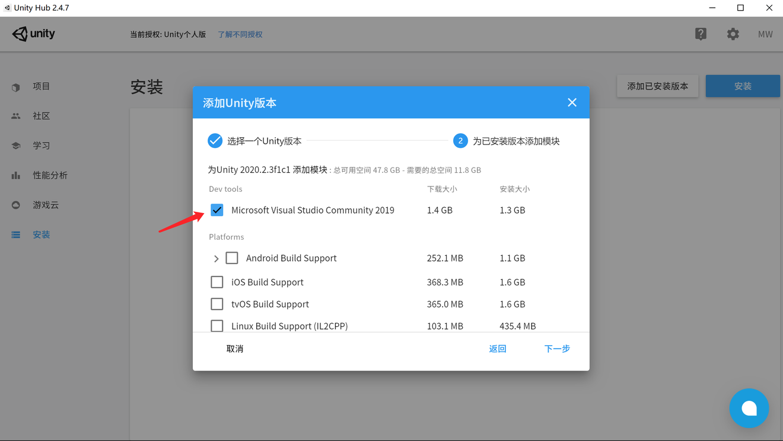Check Android Build Support checkbox
The image size is (783, 441).
coord(232,258)
